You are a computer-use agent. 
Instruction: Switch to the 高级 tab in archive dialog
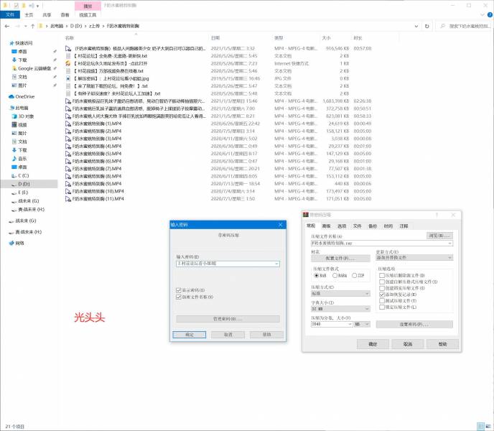click(325, 226)
